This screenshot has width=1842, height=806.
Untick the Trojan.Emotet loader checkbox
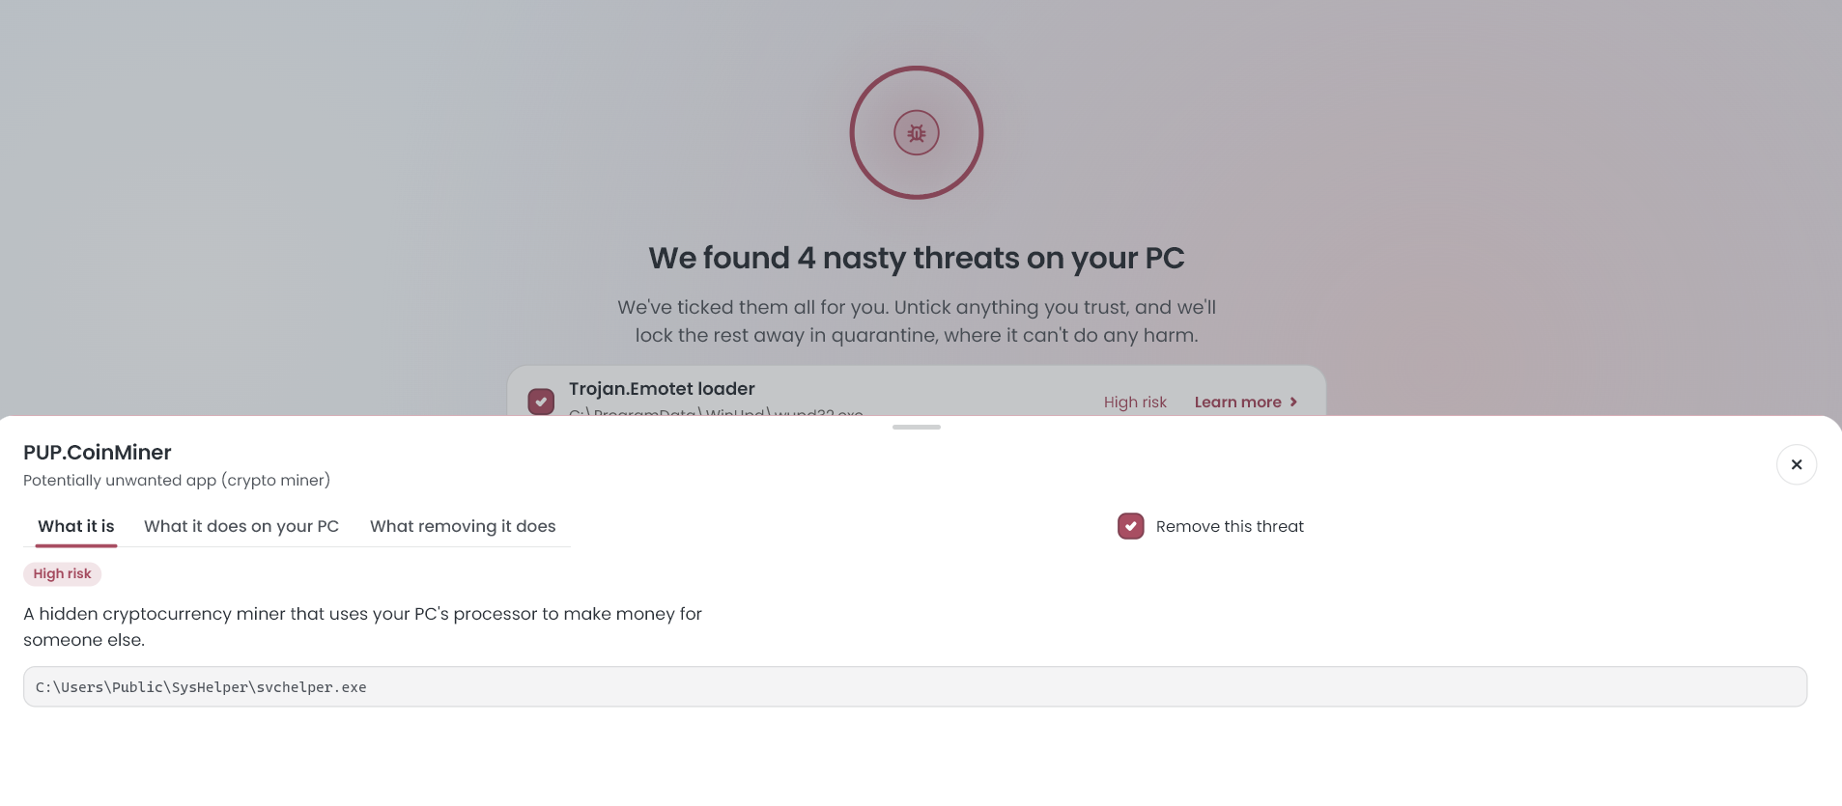click(x=541, y=402)
